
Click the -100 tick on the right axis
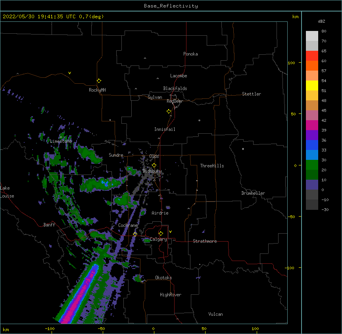coord(290,268)
